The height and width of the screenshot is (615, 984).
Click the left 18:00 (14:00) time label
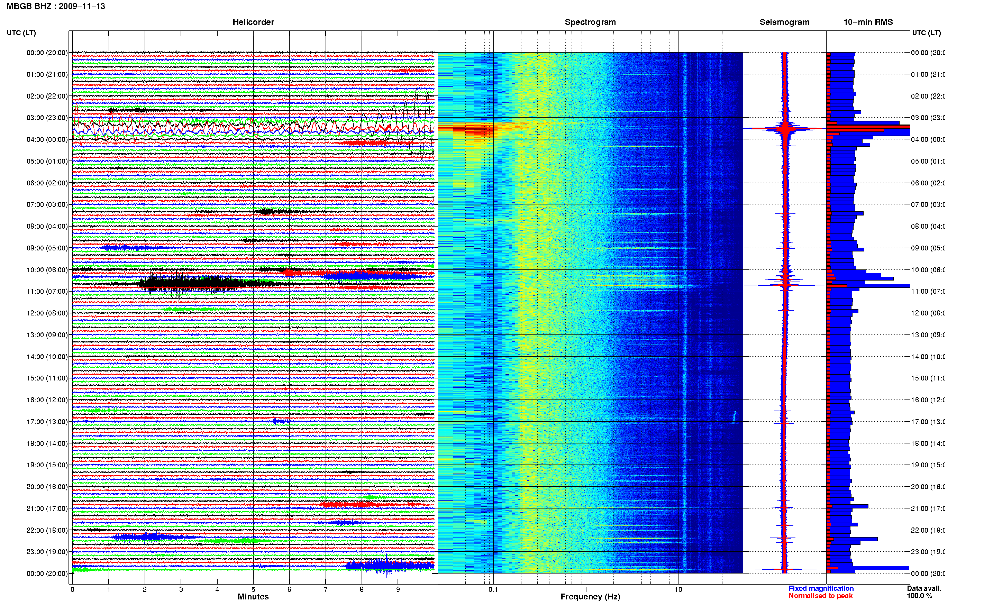47,443
